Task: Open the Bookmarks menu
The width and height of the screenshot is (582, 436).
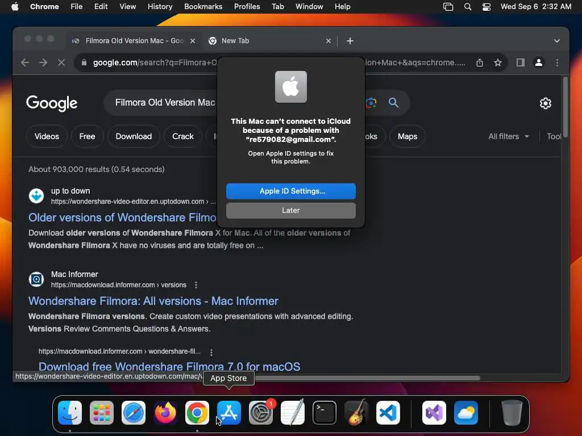Action: click(203, 7)
